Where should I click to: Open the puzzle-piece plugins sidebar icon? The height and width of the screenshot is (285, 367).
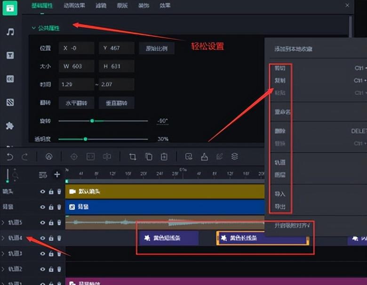click(10, 126)
